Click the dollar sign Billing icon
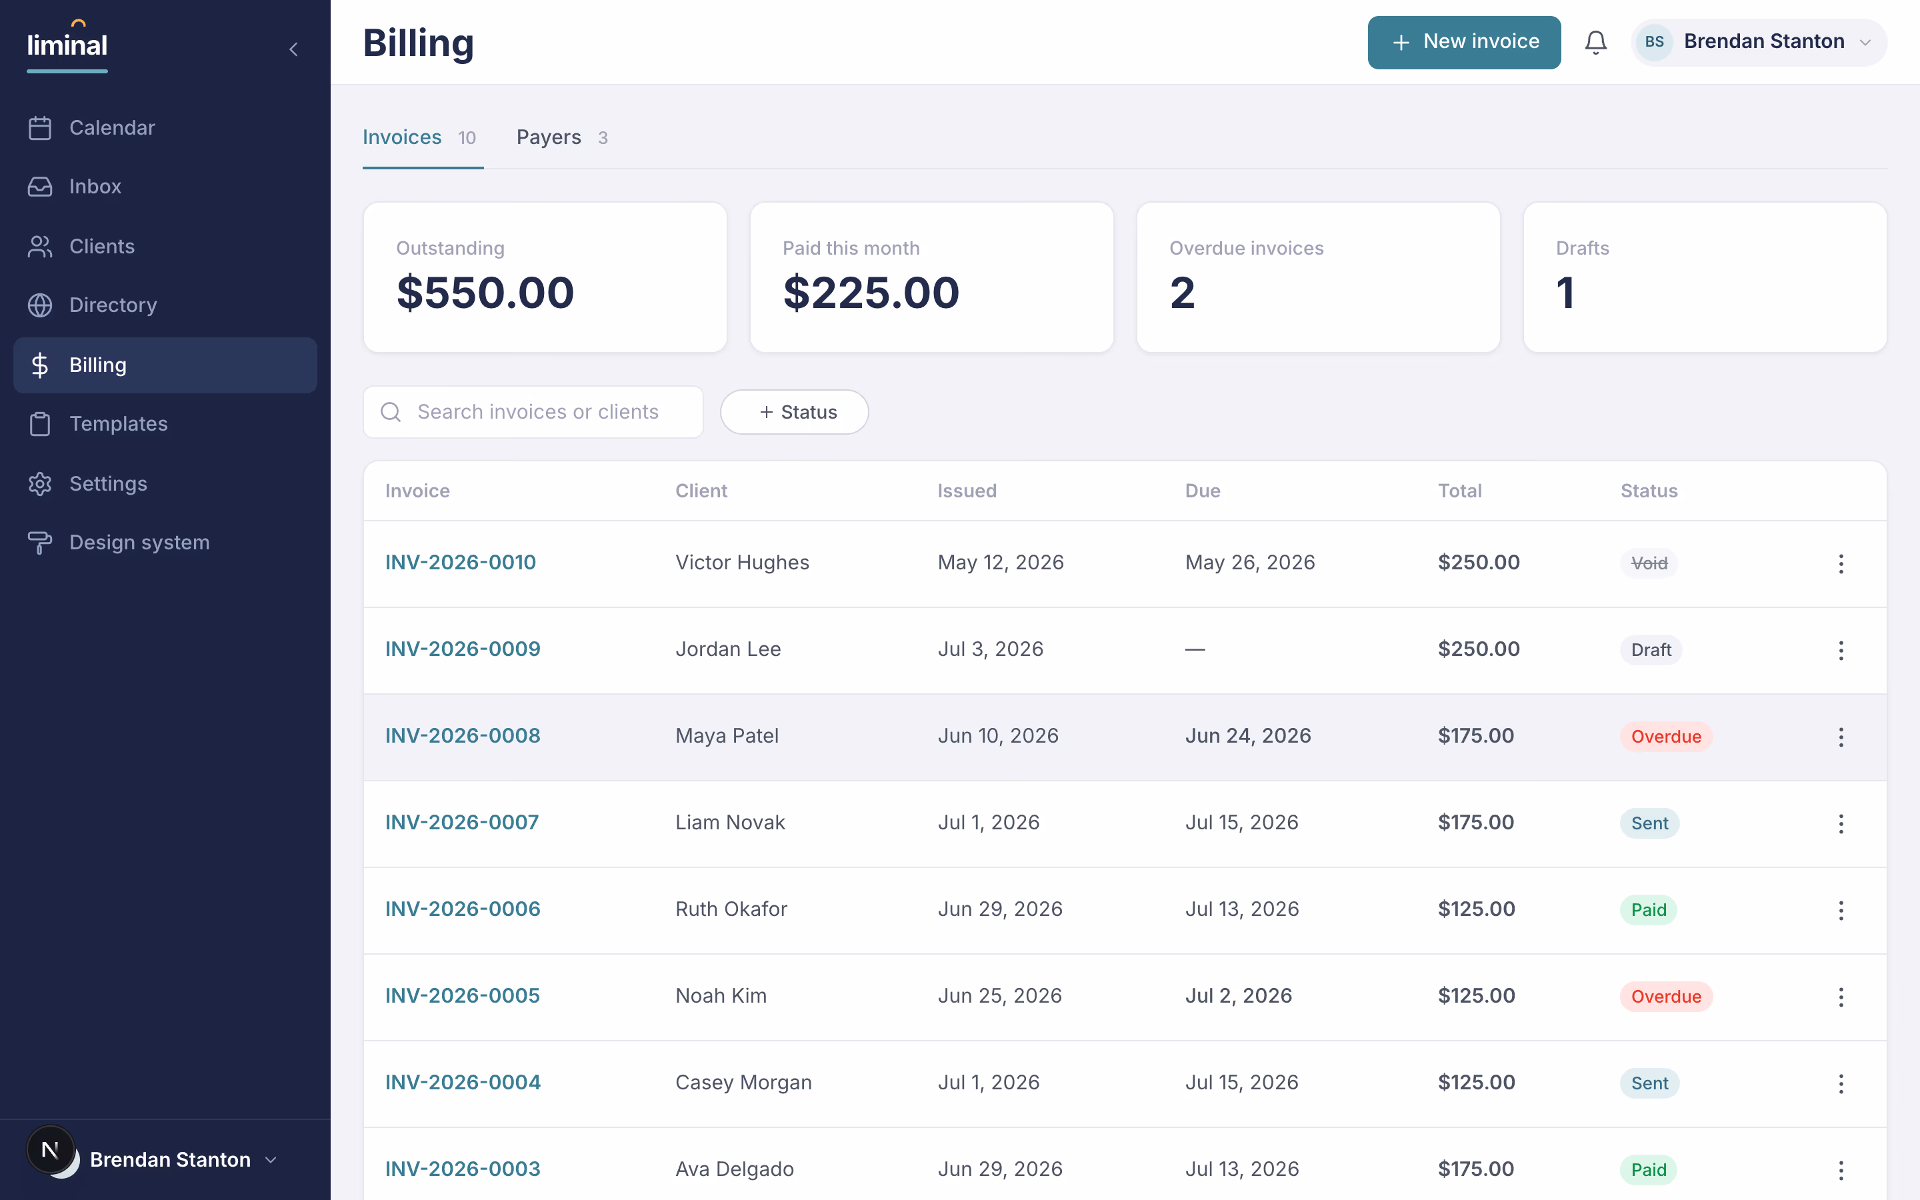1920x1200 pixels. pos(40,365)
